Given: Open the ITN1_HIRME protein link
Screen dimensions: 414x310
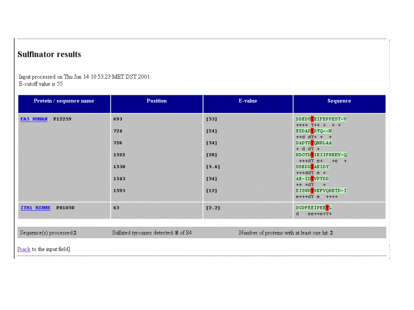Looking at the screenshot, I should click(x=35, y=208).
